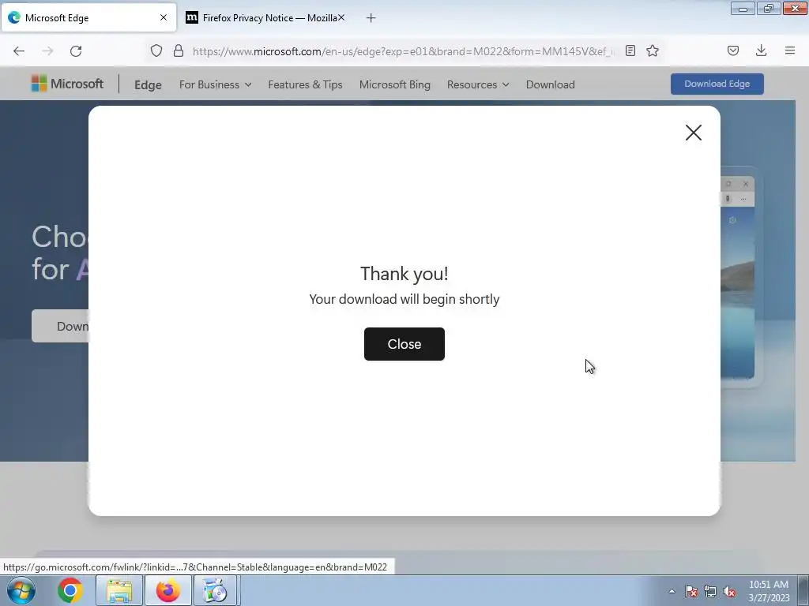
Task: Show hidden system tray icons
Action: [x=672, y=591]
